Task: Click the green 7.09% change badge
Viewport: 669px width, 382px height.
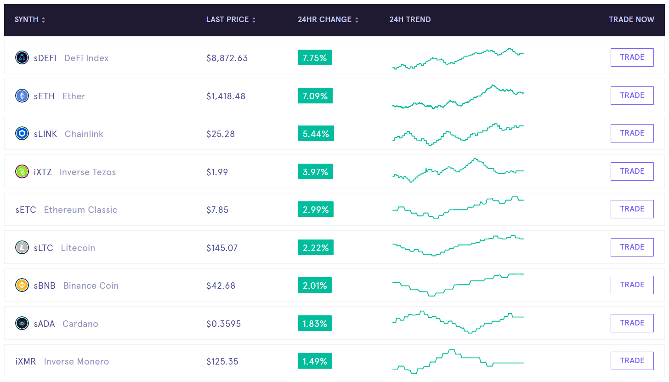Action: (x=315, y=96)
